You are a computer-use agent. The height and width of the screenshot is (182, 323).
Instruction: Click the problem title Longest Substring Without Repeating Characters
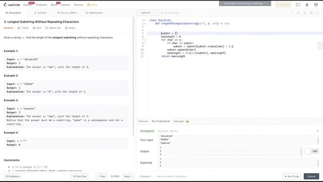point(41,22)
